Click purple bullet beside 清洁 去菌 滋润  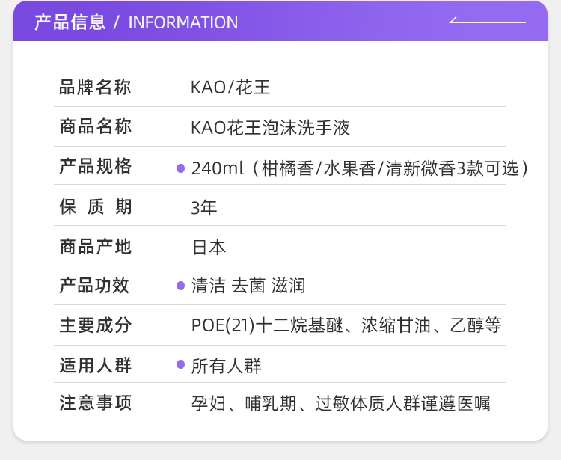181,286
